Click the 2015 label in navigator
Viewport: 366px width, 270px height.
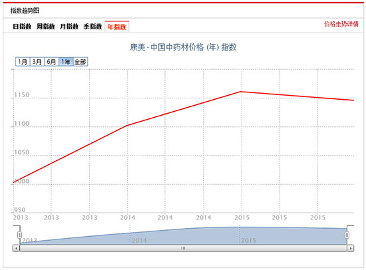(x=249, y=240)
